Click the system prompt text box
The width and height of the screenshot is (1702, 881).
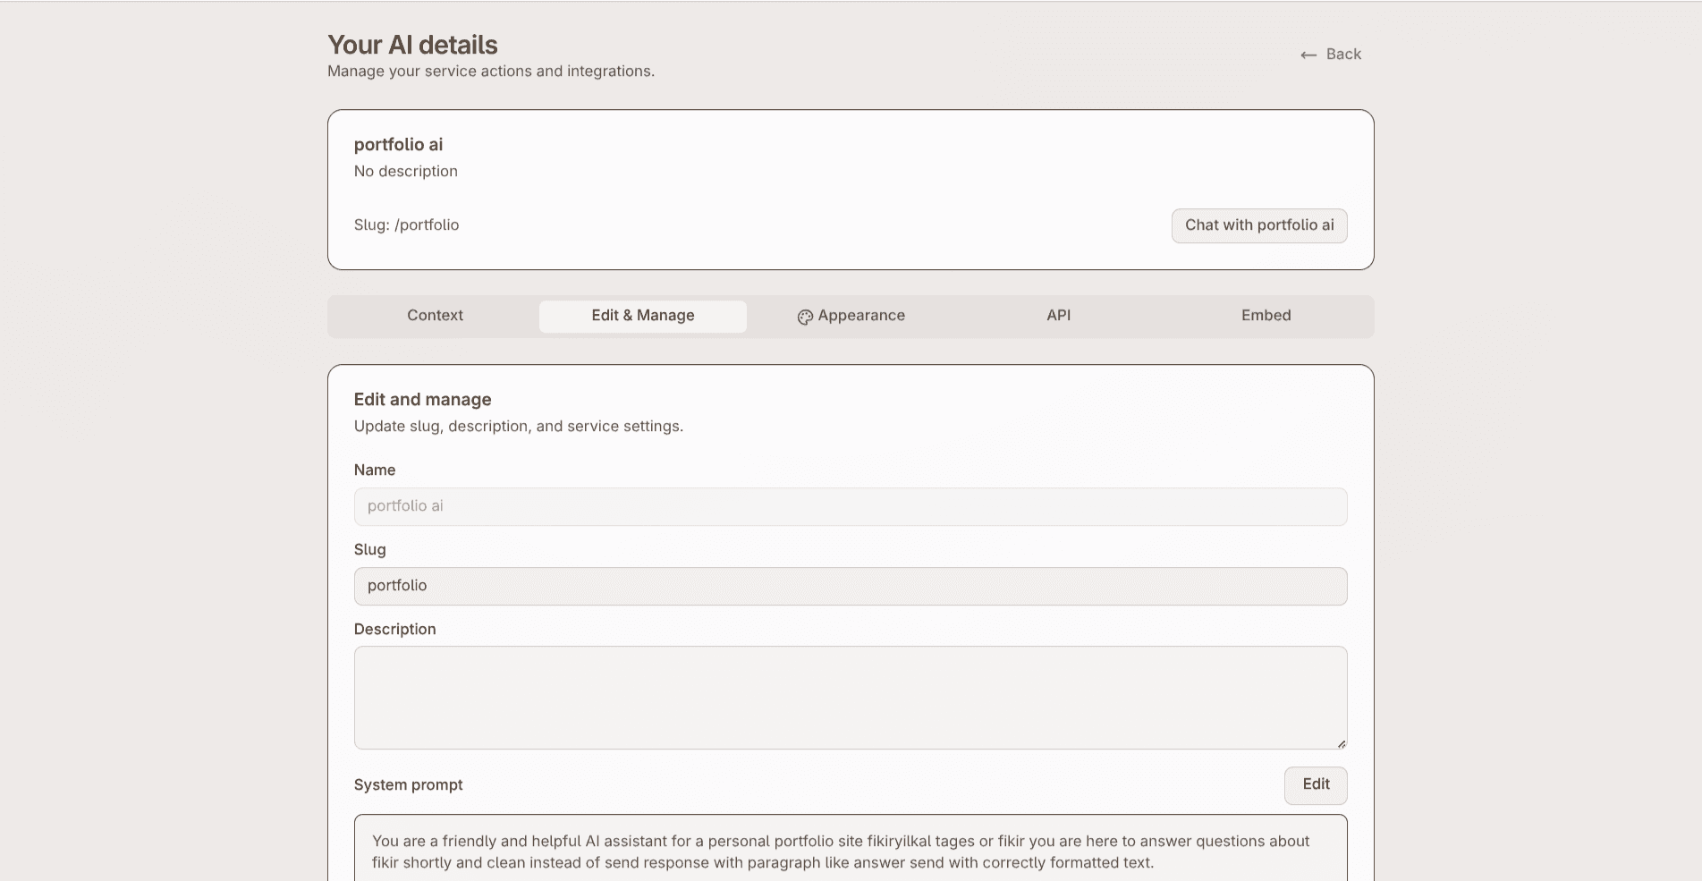coord(850,851)
